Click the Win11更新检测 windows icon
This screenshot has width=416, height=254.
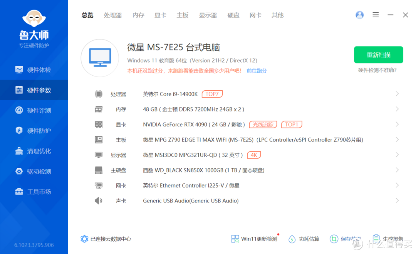point(235,239)
